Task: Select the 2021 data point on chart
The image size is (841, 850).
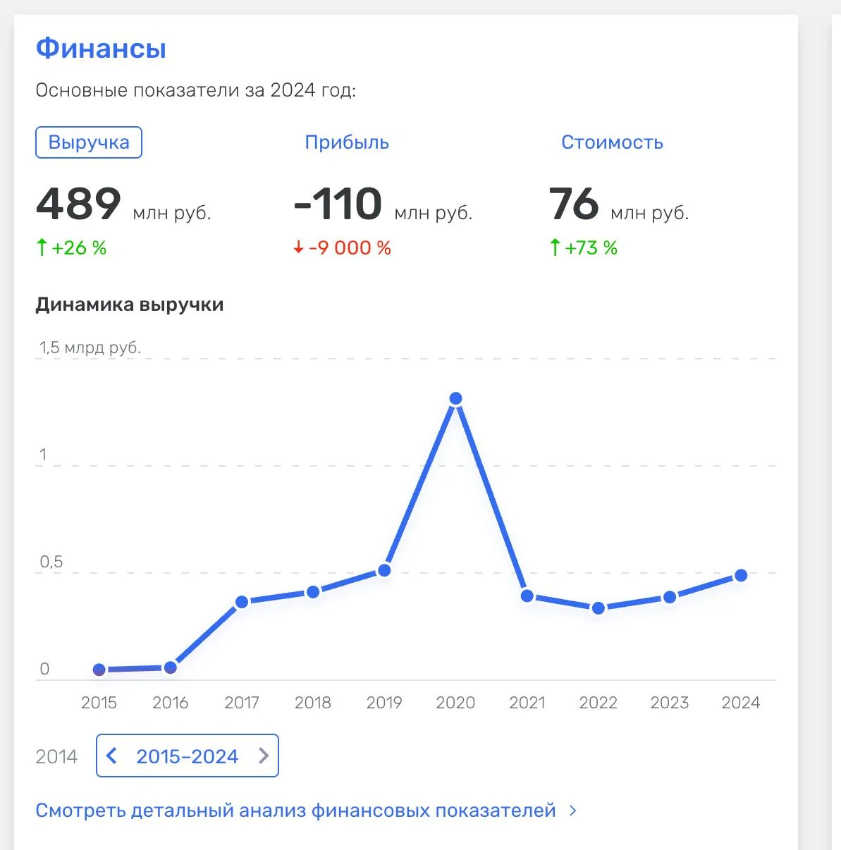Action: pyautogui.click(x=527, y=596)
